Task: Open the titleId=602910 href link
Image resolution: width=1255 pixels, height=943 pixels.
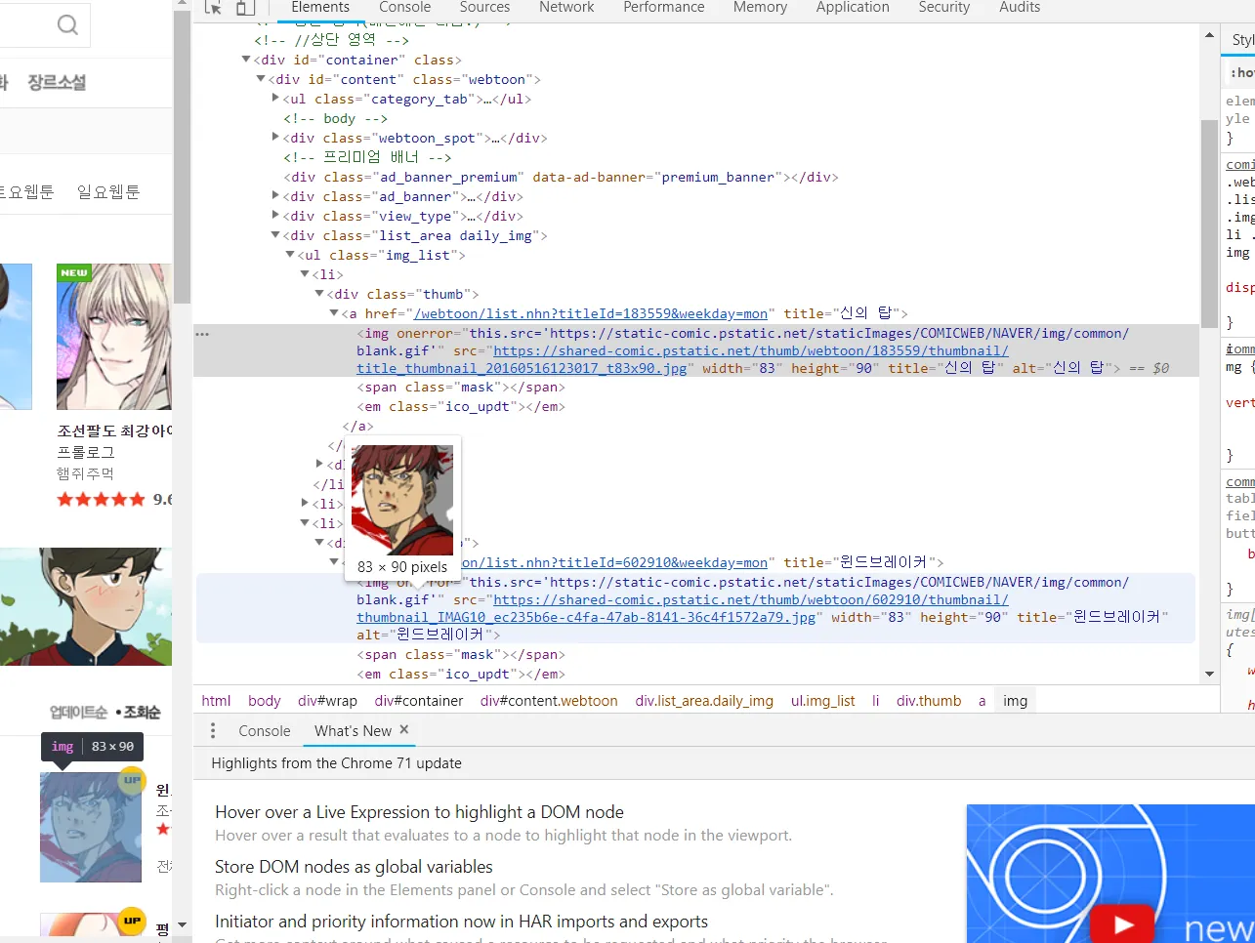Action: pyautogui.click(x=614, y=562)
